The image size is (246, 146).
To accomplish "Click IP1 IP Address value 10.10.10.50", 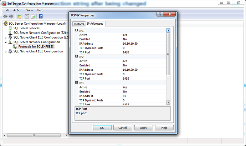I will [130, 44].
